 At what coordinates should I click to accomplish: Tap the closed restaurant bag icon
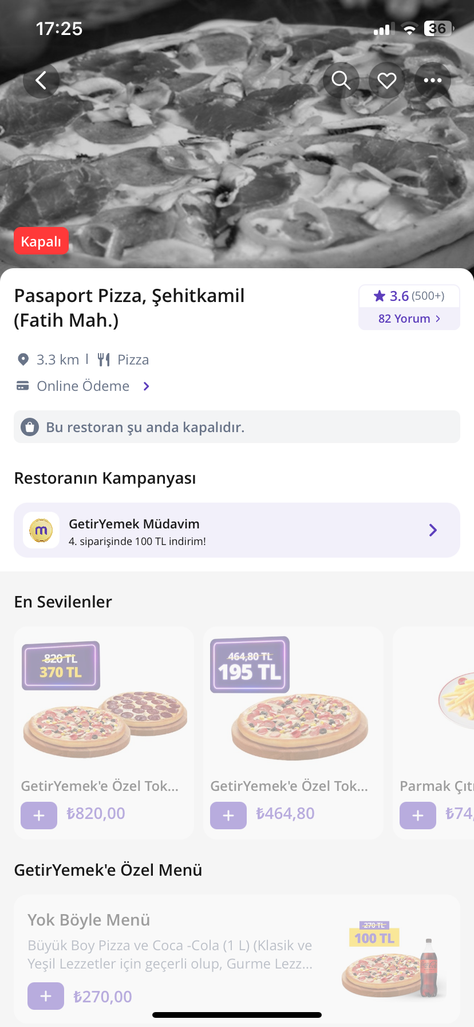tap(30, 427)
